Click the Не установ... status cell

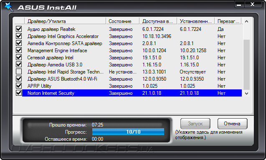click(x=123, y=72)
